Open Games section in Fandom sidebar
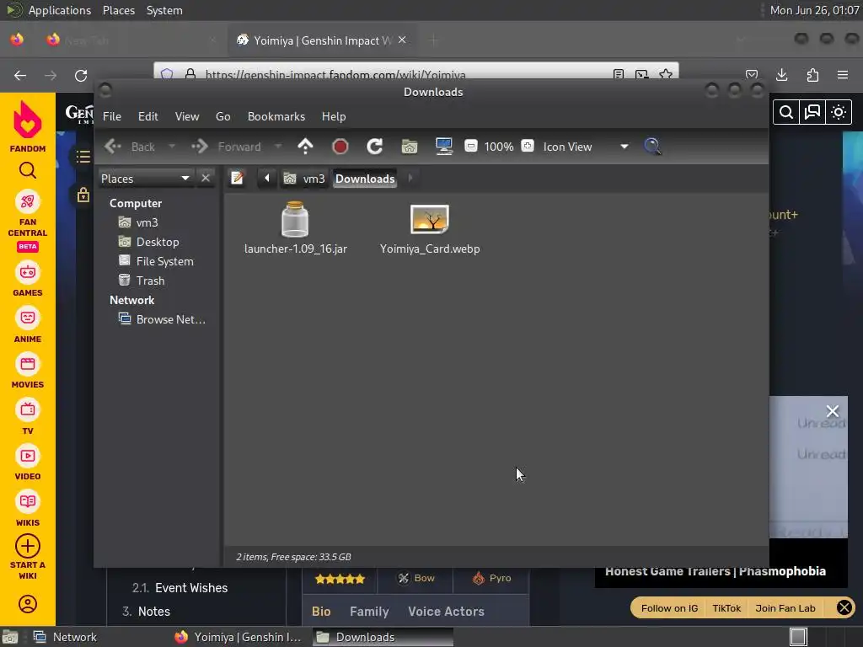 28,280
